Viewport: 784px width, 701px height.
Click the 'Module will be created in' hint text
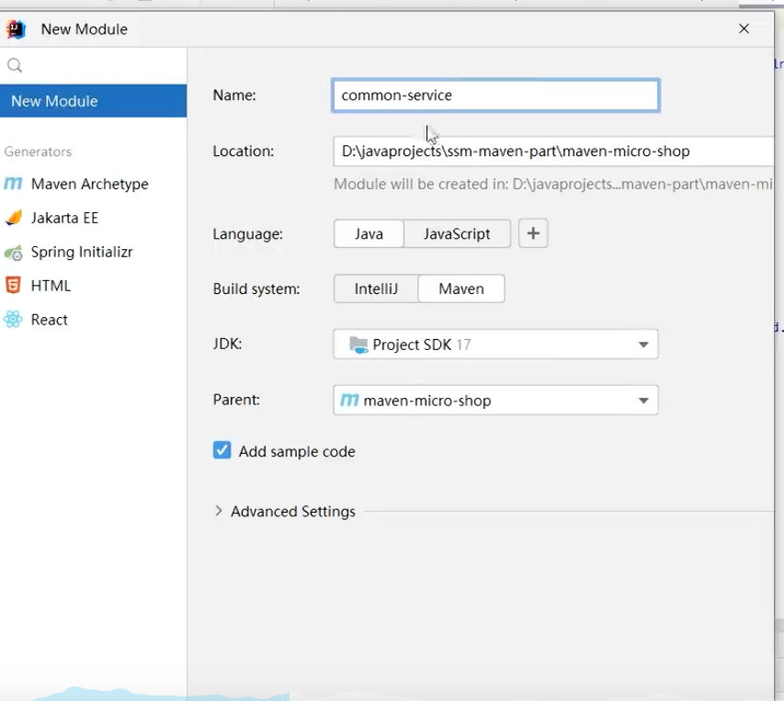[553, 185]
